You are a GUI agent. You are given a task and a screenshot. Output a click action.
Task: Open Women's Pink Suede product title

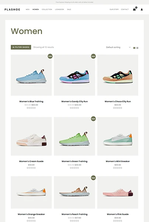click(x=118, y=214)
